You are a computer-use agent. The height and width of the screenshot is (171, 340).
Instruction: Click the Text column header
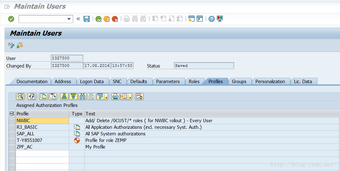(212, 114)
